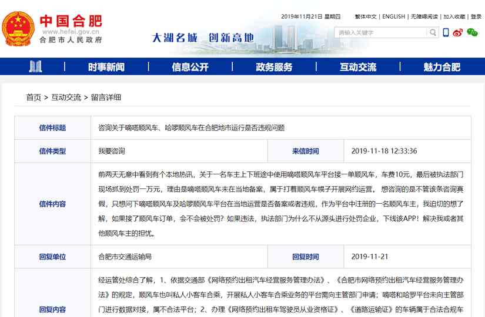Image resolution: width=485 pixels, height=317 pixels.
Task: Click the search magnifier icon
Action: pos(433,32)
